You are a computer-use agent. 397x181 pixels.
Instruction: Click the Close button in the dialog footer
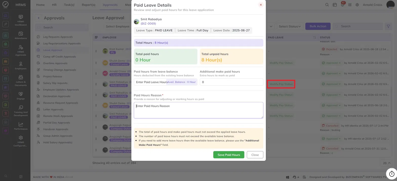(255, 155)
